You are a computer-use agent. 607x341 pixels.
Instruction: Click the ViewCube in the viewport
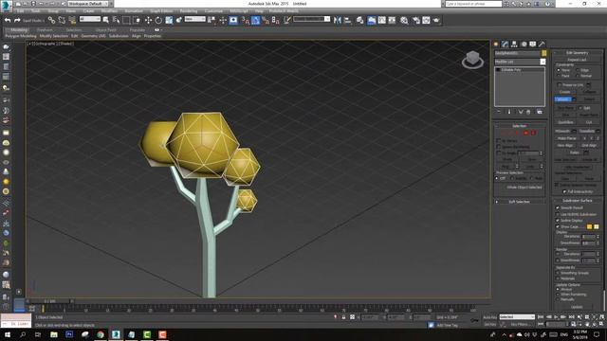pyautogui.click(x=472, y=59)
